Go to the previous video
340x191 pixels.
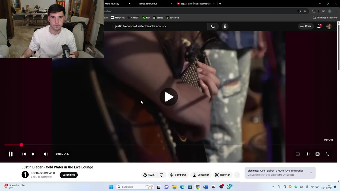24,154
